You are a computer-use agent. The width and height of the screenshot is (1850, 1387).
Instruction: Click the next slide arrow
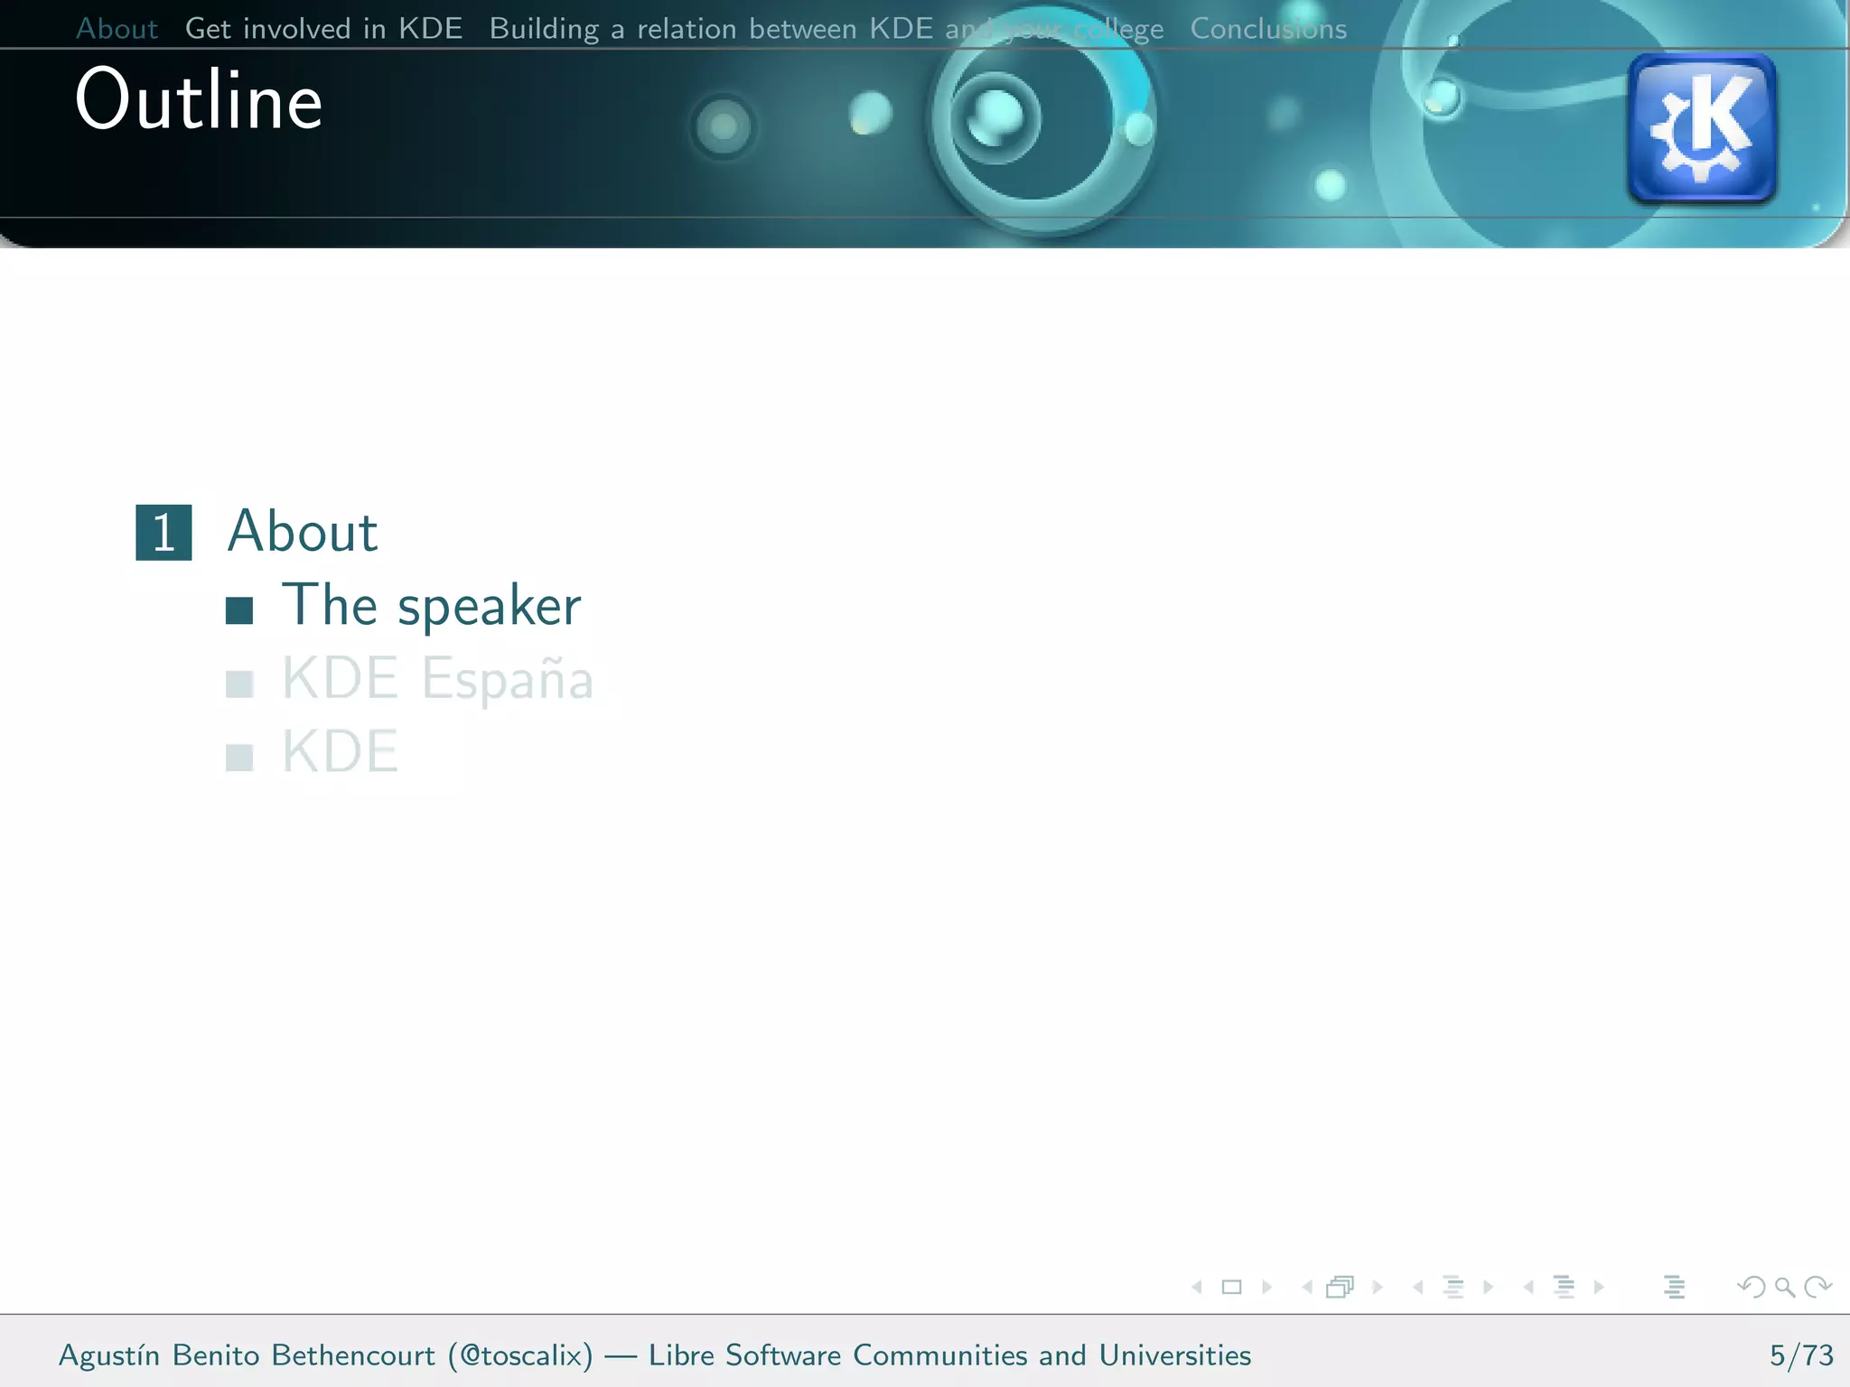point(1266,1288)
